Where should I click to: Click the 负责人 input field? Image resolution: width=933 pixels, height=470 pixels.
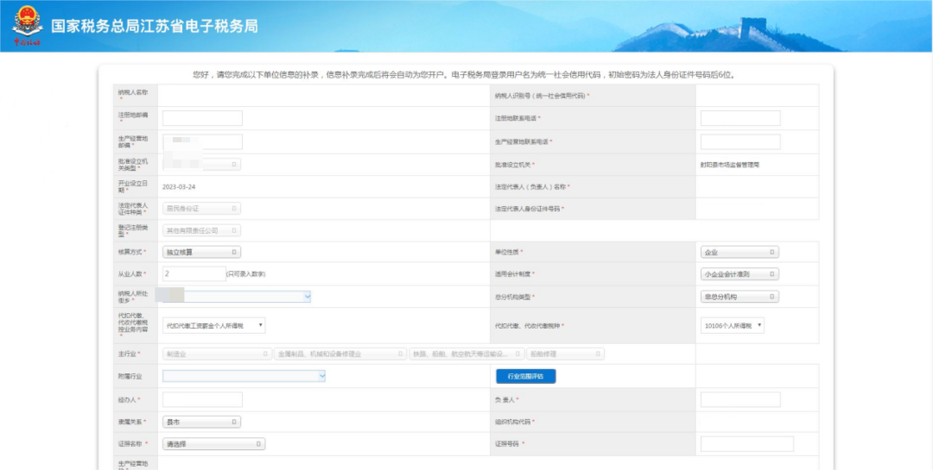[739, 399]
